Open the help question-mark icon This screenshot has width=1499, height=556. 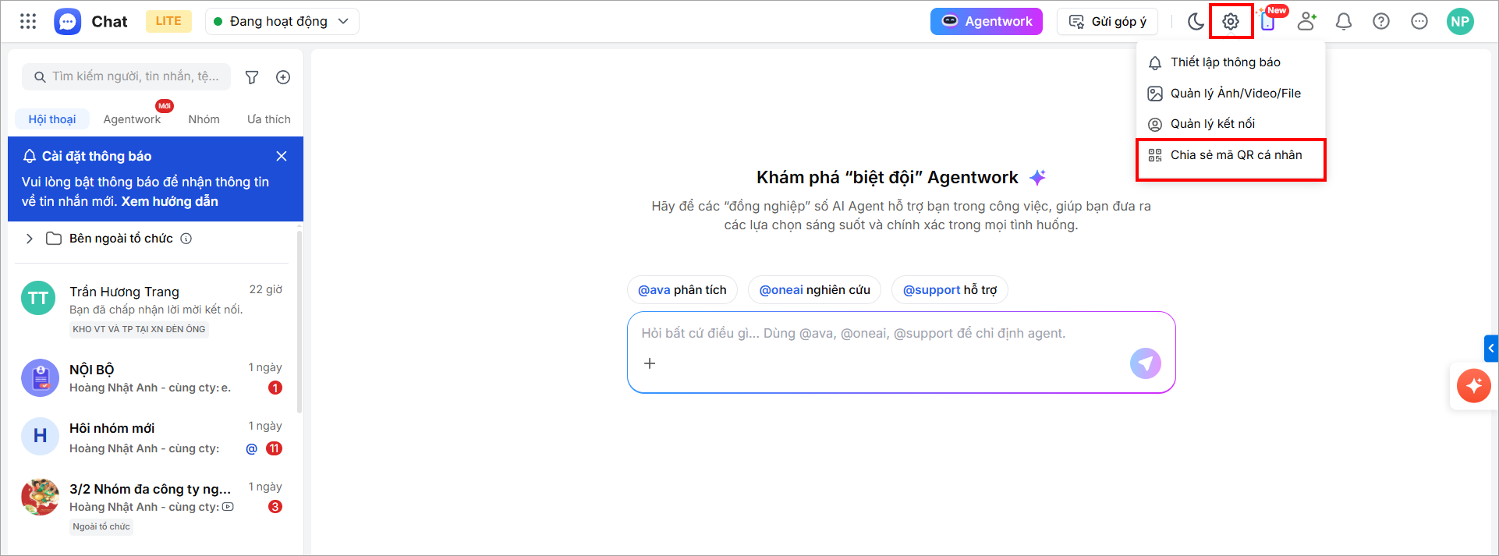[1381, 21]
